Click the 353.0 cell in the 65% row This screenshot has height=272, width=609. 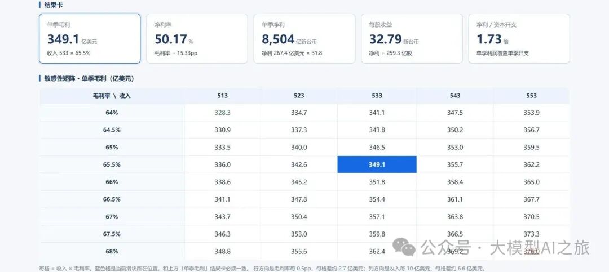coord(455,148)
